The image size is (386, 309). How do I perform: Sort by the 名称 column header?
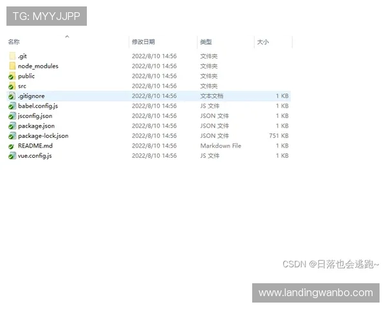point(14,42)
